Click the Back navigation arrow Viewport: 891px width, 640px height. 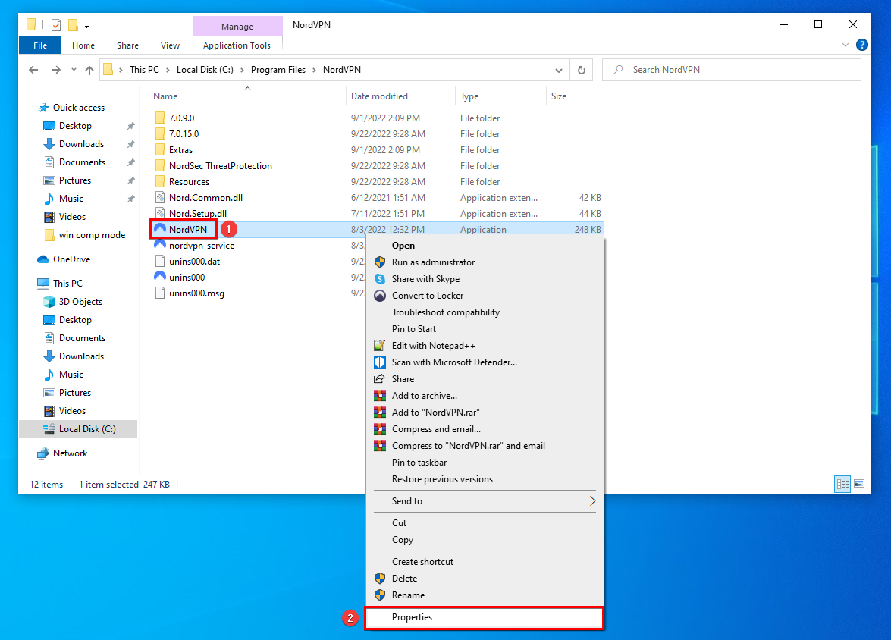(x=33, y=70)
